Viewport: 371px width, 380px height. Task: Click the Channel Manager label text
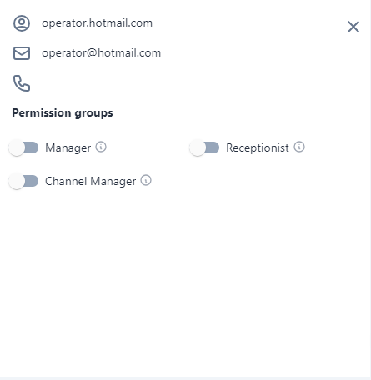pyautogui.click(x=91, y=181)
